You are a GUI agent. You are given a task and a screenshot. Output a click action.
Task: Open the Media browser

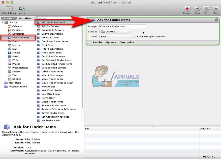pyautogui.click(x=22, y=8)
